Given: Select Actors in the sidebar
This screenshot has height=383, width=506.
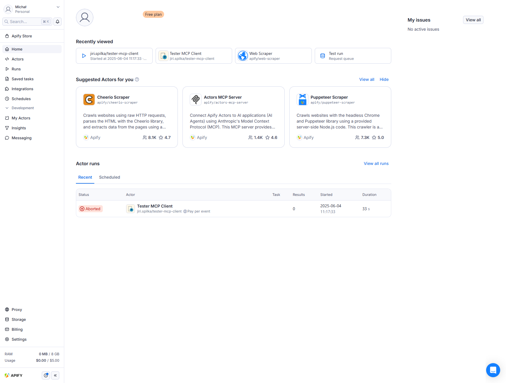Looking at the screenshot, I should point(18,59).
